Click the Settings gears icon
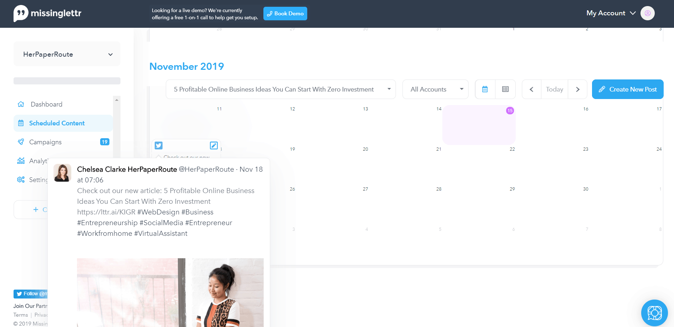The width and height of the screenshot is (674, 327). [x=21, y=180]
